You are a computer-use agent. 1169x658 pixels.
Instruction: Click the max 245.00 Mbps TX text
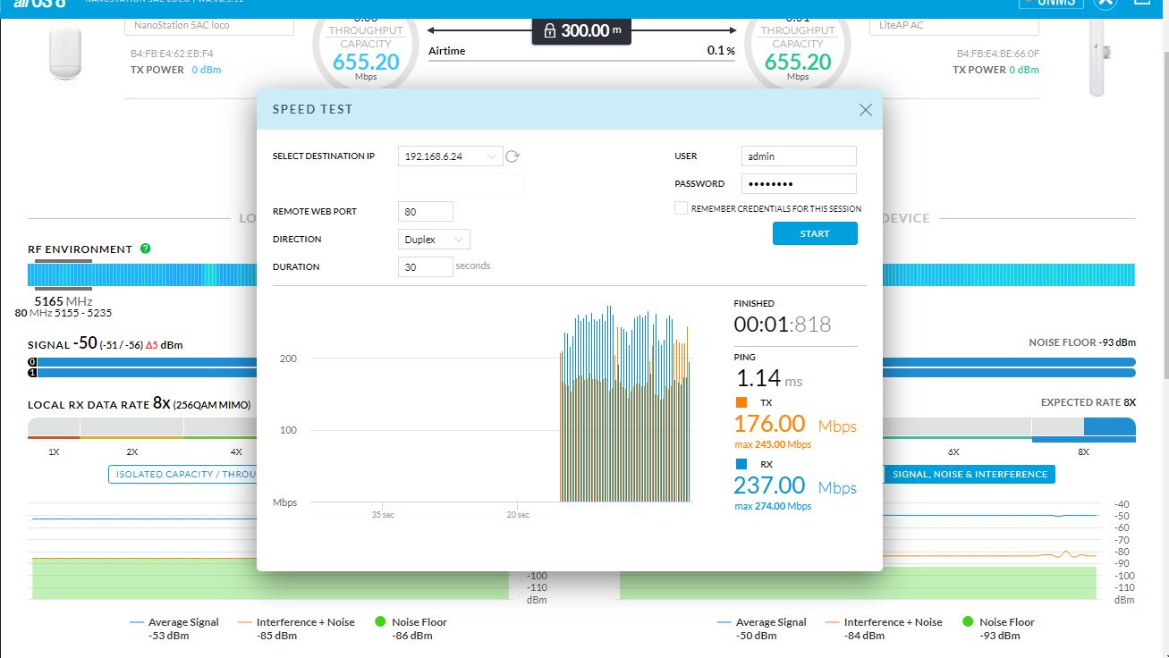point(773,444)
